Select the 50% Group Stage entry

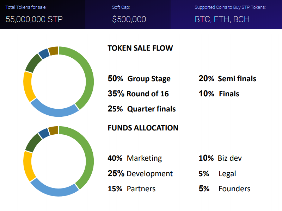tap(139, 78)
